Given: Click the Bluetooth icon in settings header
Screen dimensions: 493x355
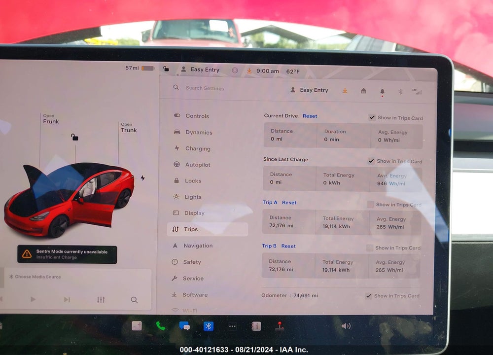Looking at the screenshot, I should click(x=400, y=92).
